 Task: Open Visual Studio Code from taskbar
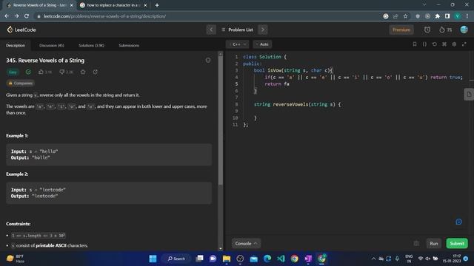click(281, 259)
